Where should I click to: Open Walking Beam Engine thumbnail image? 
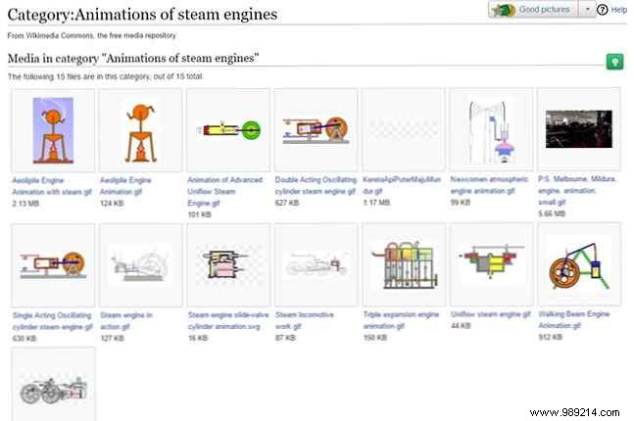click(578, 264)
